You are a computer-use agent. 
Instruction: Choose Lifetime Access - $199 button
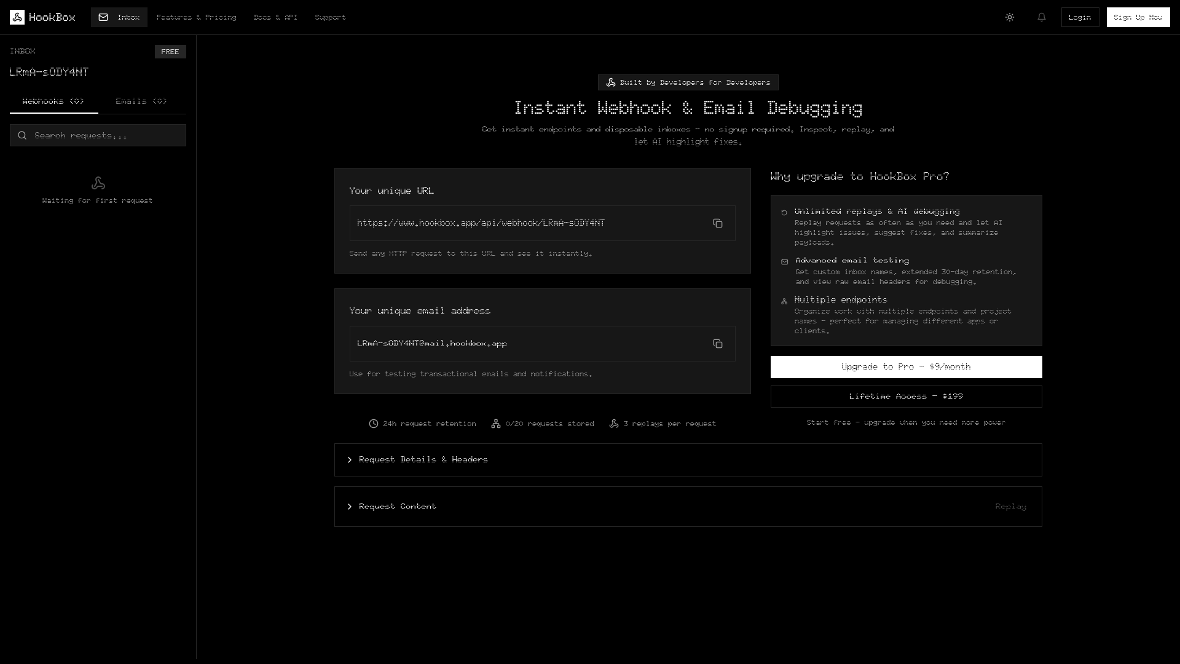906,397
